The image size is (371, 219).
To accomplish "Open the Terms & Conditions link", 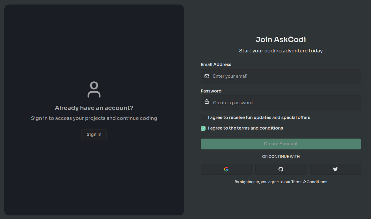I will click(x=309, y=182).
